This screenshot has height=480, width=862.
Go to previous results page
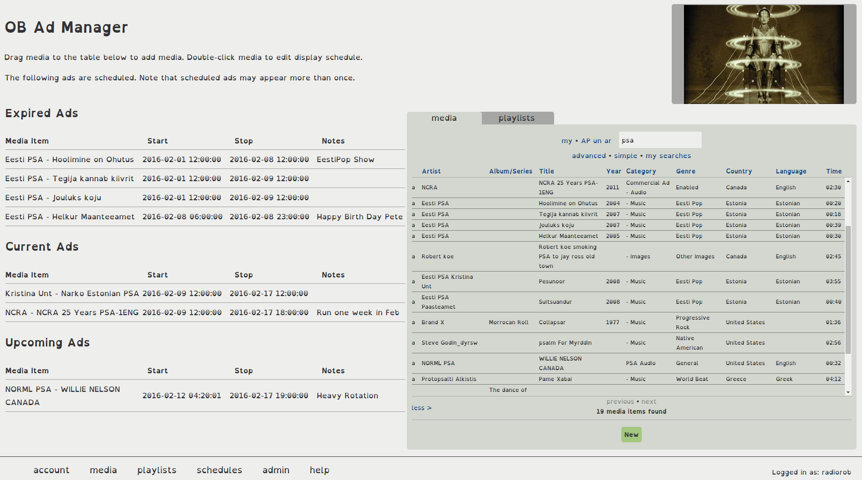(x=620, y=401)
